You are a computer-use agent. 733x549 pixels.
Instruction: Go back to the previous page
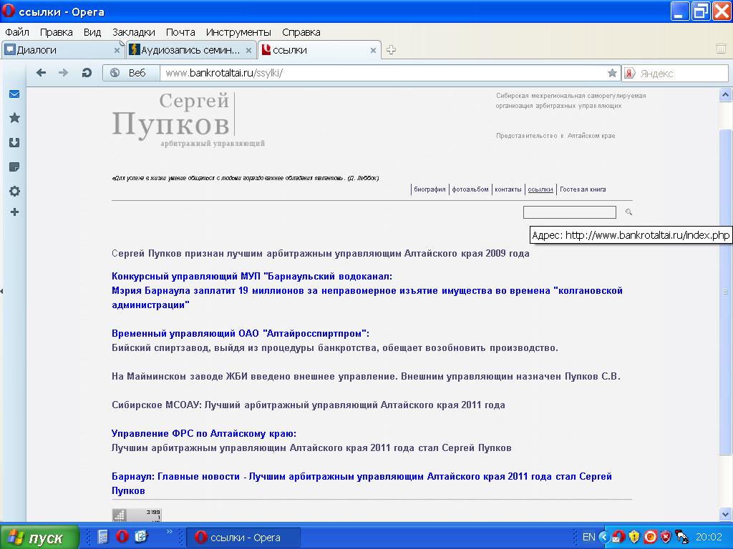point(42,73)
